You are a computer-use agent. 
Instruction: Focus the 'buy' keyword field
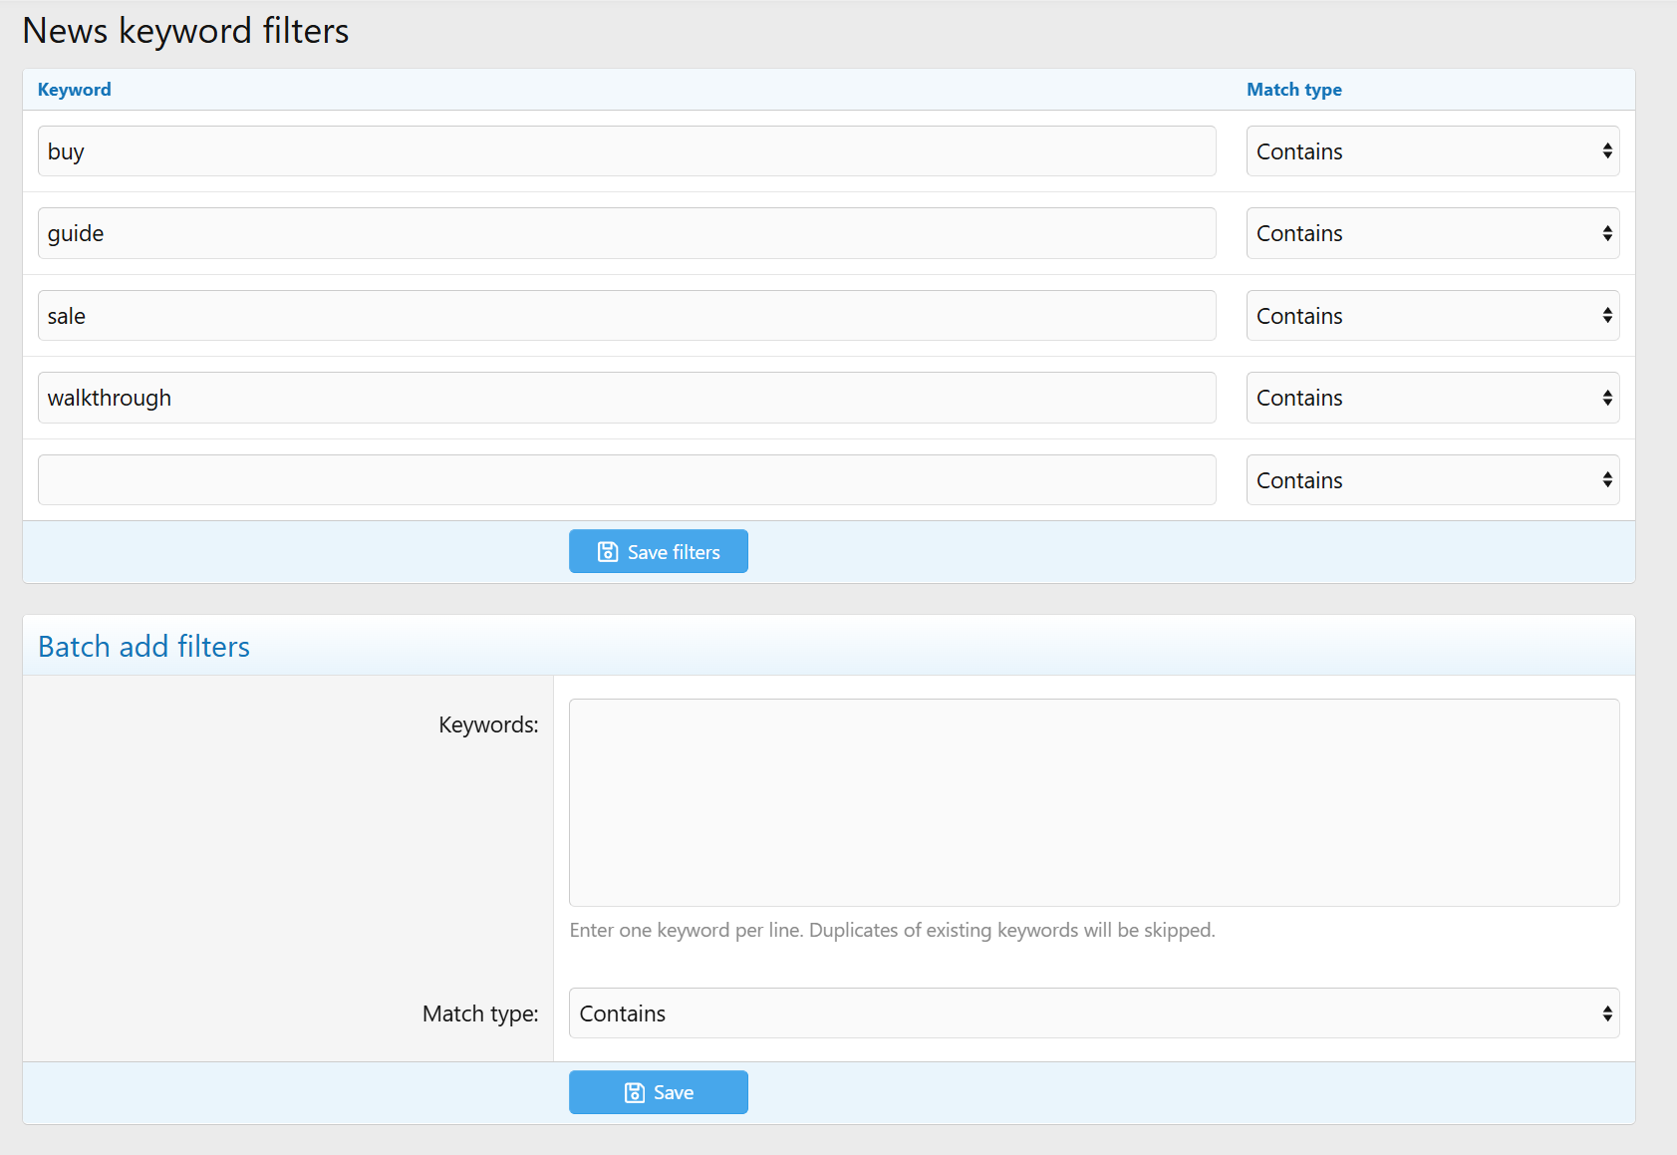click(x=626, y=151)
